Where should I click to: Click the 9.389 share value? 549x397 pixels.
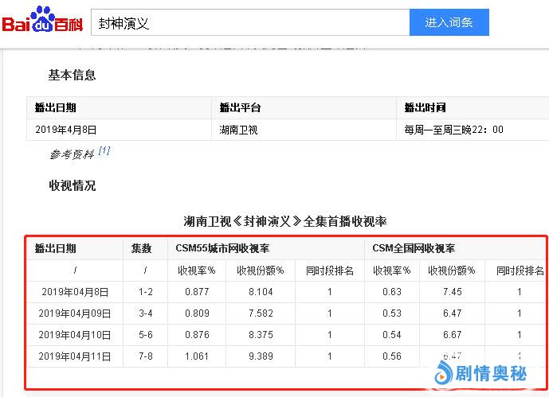click(260, 356)
